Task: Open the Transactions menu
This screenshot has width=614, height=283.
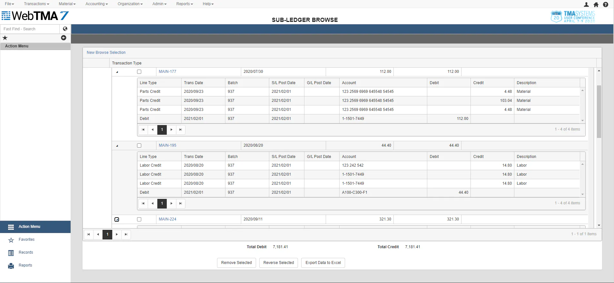Action: point(36,4)
